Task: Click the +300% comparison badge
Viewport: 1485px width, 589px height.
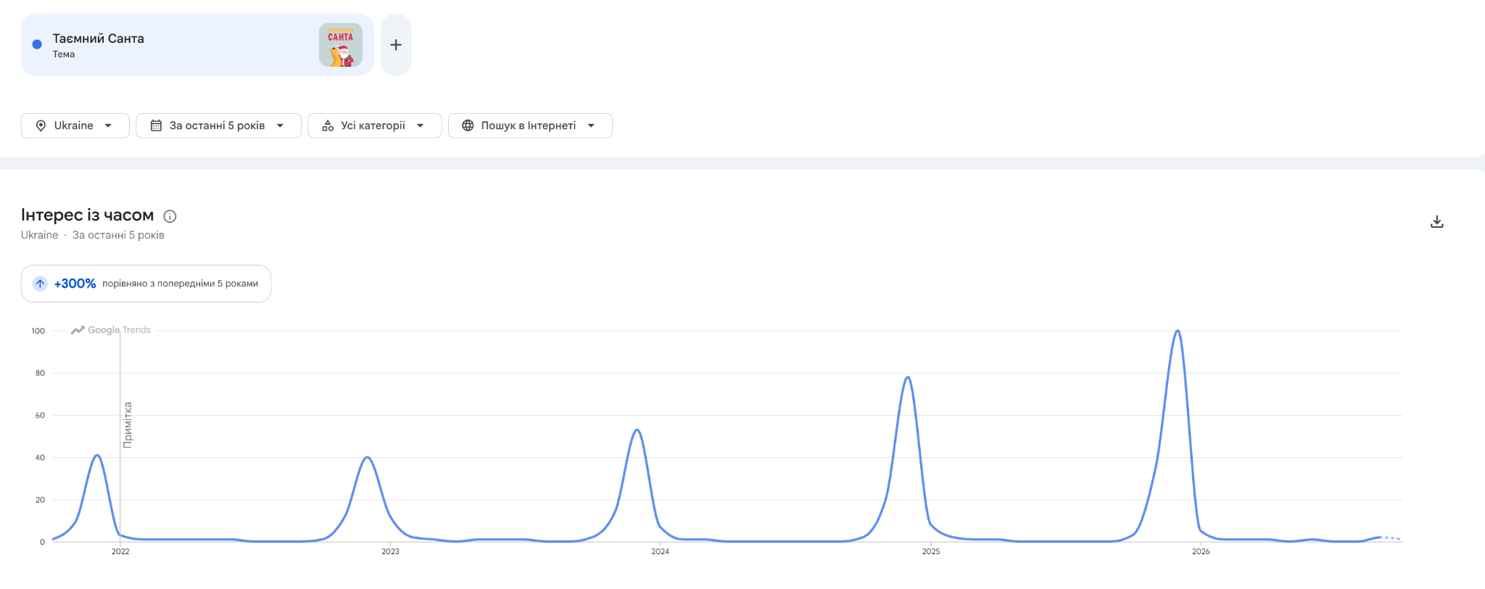Action: [146, 284]
